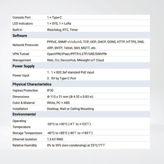Click the 'Power Supply' section heading
The height and width of the screenshot is (164, 164).
24,66
